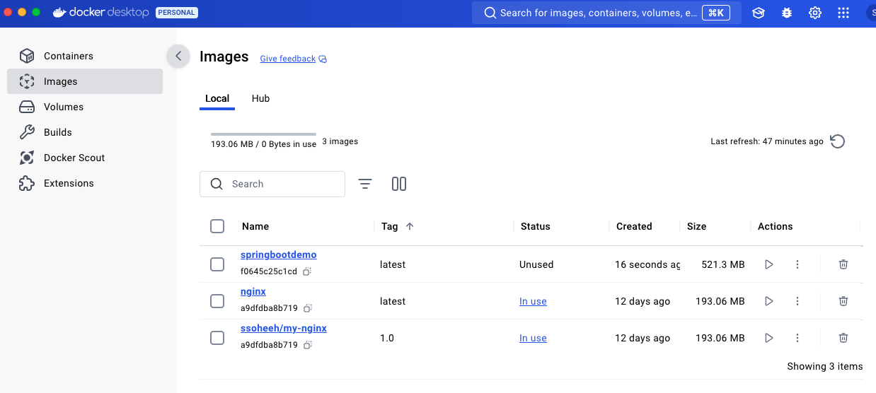Select Images in the sidebar

[85, 81]
